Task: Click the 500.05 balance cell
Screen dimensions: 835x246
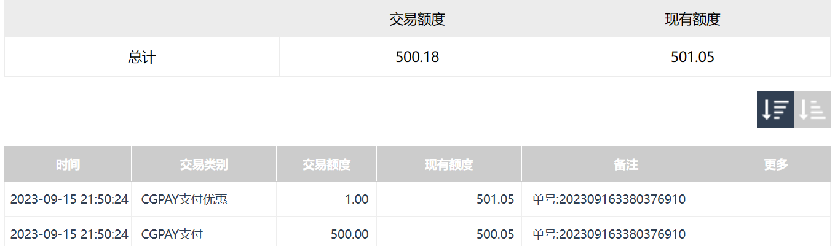Action: pos(495,234)
